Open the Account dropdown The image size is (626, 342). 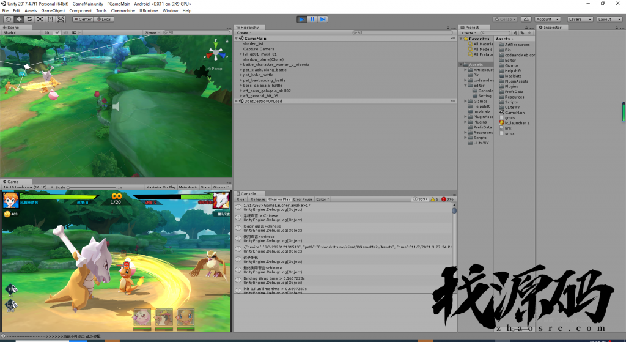pos(547,19)
